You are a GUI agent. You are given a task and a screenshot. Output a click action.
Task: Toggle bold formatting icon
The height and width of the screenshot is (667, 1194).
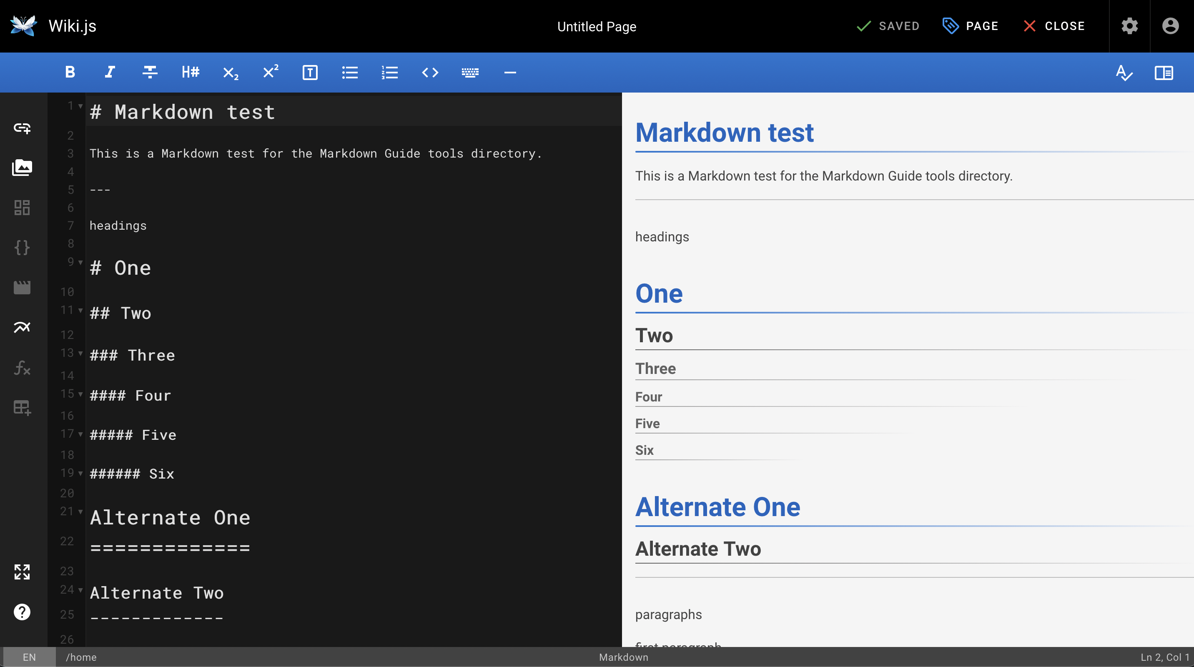pos(70,72)
